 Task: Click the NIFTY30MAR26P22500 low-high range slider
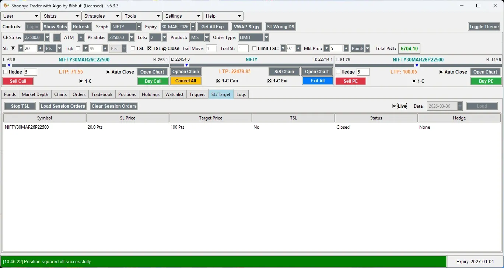coord(418,65)
